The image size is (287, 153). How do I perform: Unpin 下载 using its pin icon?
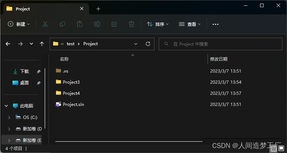pyautogui.click(x=38, y=71)
